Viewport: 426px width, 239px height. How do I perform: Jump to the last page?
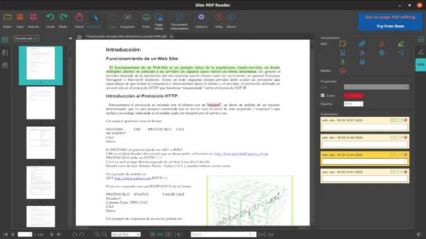click(59, 234)
